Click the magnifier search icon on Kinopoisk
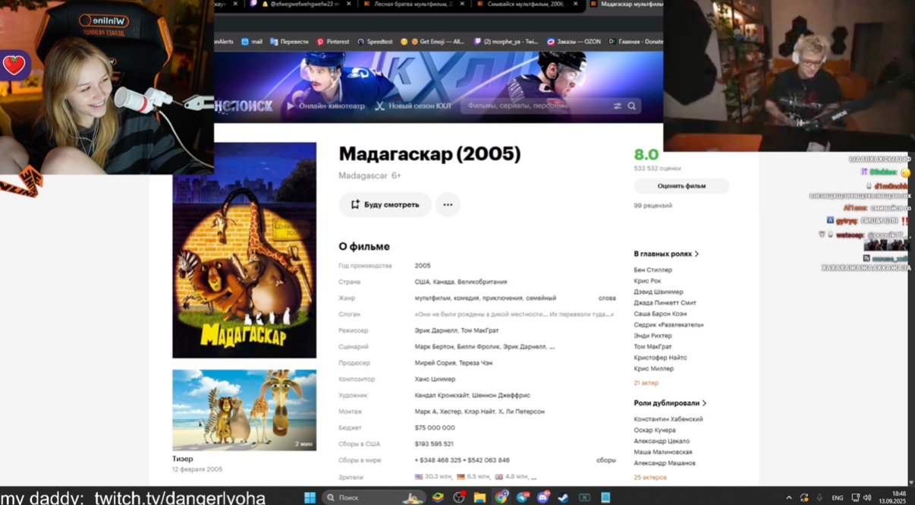The width and height of the screenshot is (915, 505). pos(631,106)
